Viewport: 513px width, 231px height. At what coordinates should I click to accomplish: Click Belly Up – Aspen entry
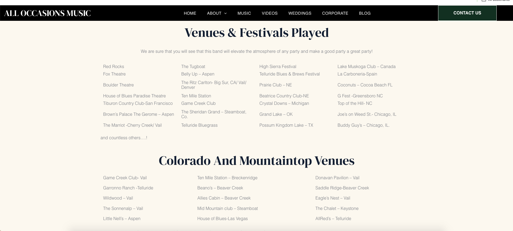[x=198, y=74]
